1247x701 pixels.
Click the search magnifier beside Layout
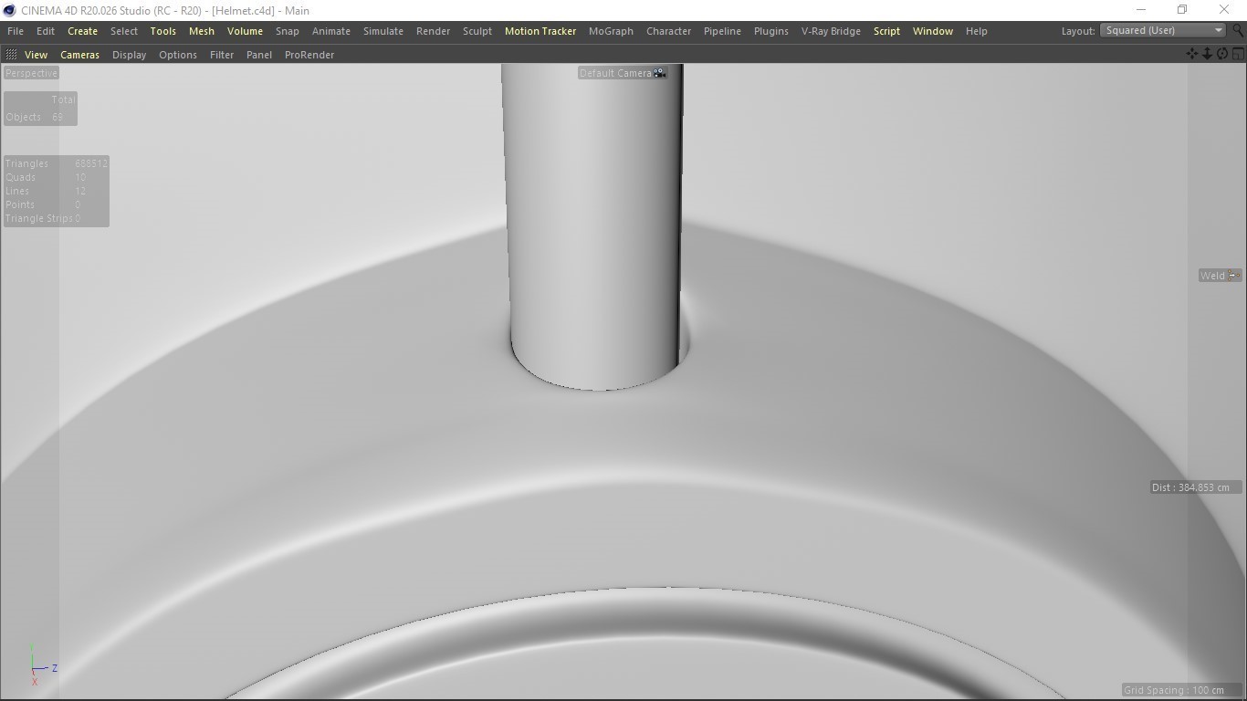coord(1238,30)
